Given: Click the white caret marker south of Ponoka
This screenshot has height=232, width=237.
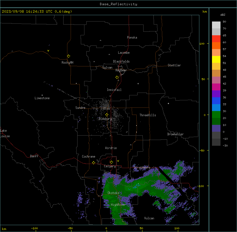Looking at the screenshot, I should tap(100, 41).
